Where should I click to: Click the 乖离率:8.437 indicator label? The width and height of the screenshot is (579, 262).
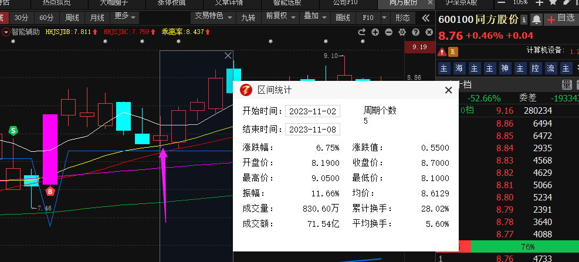point(185,32)
